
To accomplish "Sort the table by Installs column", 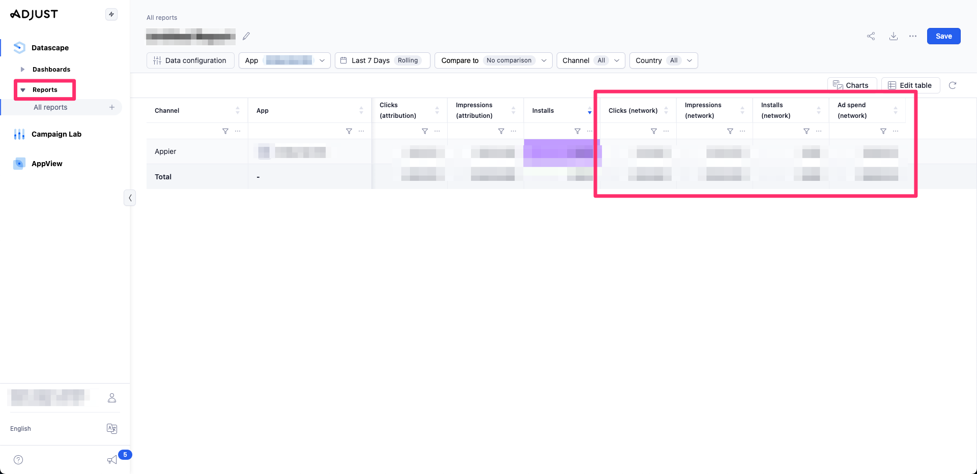I will [x=589, y=110].
